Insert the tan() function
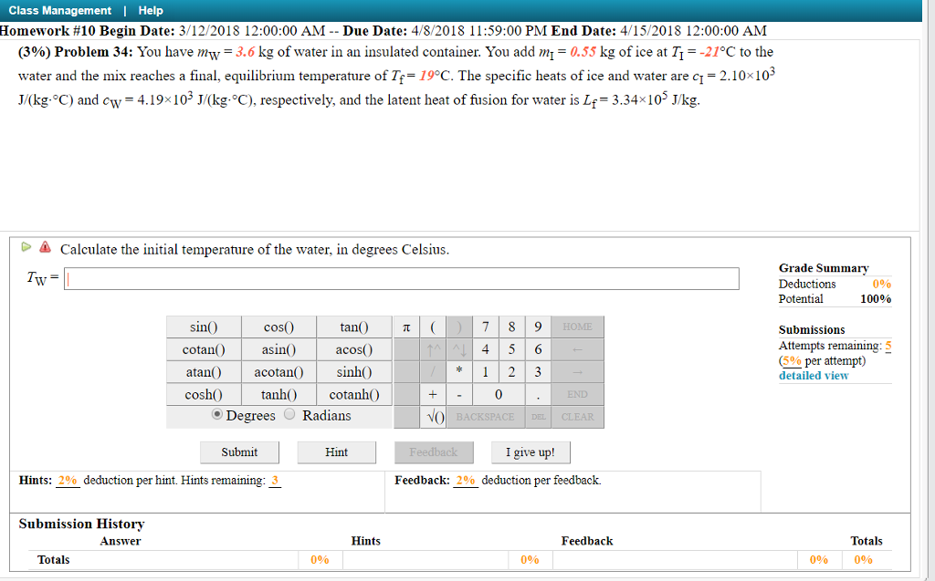 click(353, 327)
